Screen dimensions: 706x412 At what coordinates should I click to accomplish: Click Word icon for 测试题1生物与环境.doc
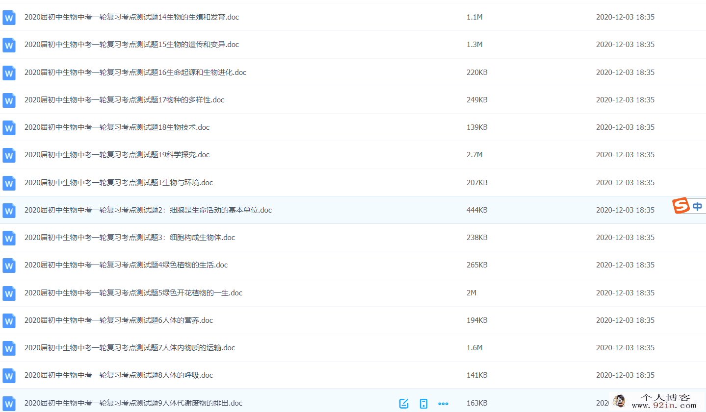click(x=9, y=183)
